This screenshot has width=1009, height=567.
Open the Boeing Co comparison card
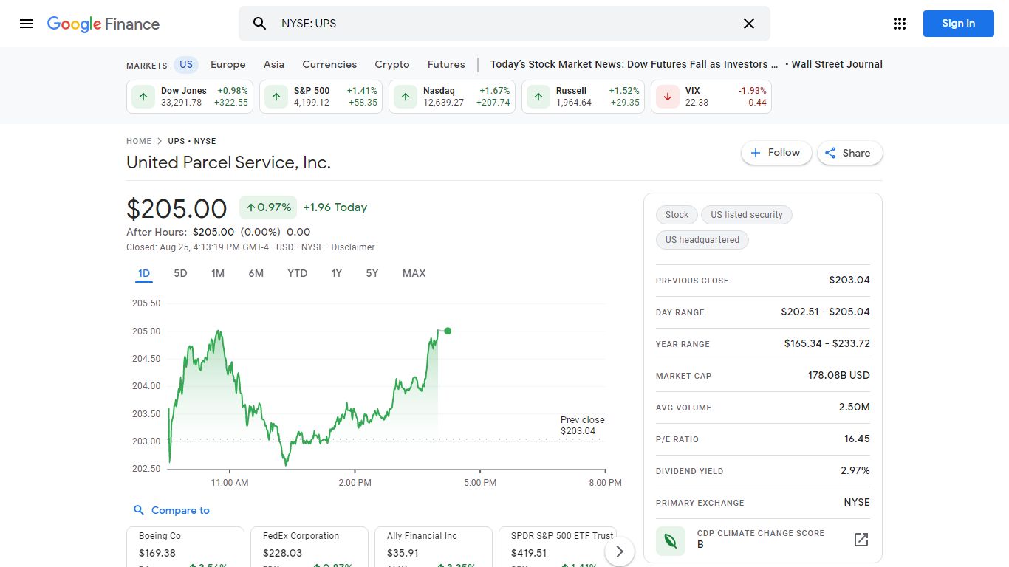[185, 546]
